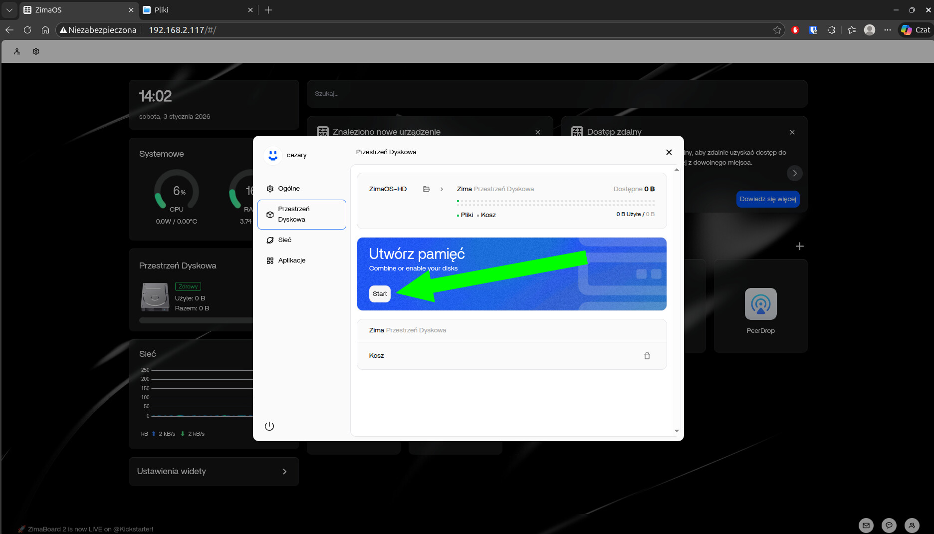Click the plus icon to add an app
The height and width of the screenshot is (534, 934).
tap(799, 246)
